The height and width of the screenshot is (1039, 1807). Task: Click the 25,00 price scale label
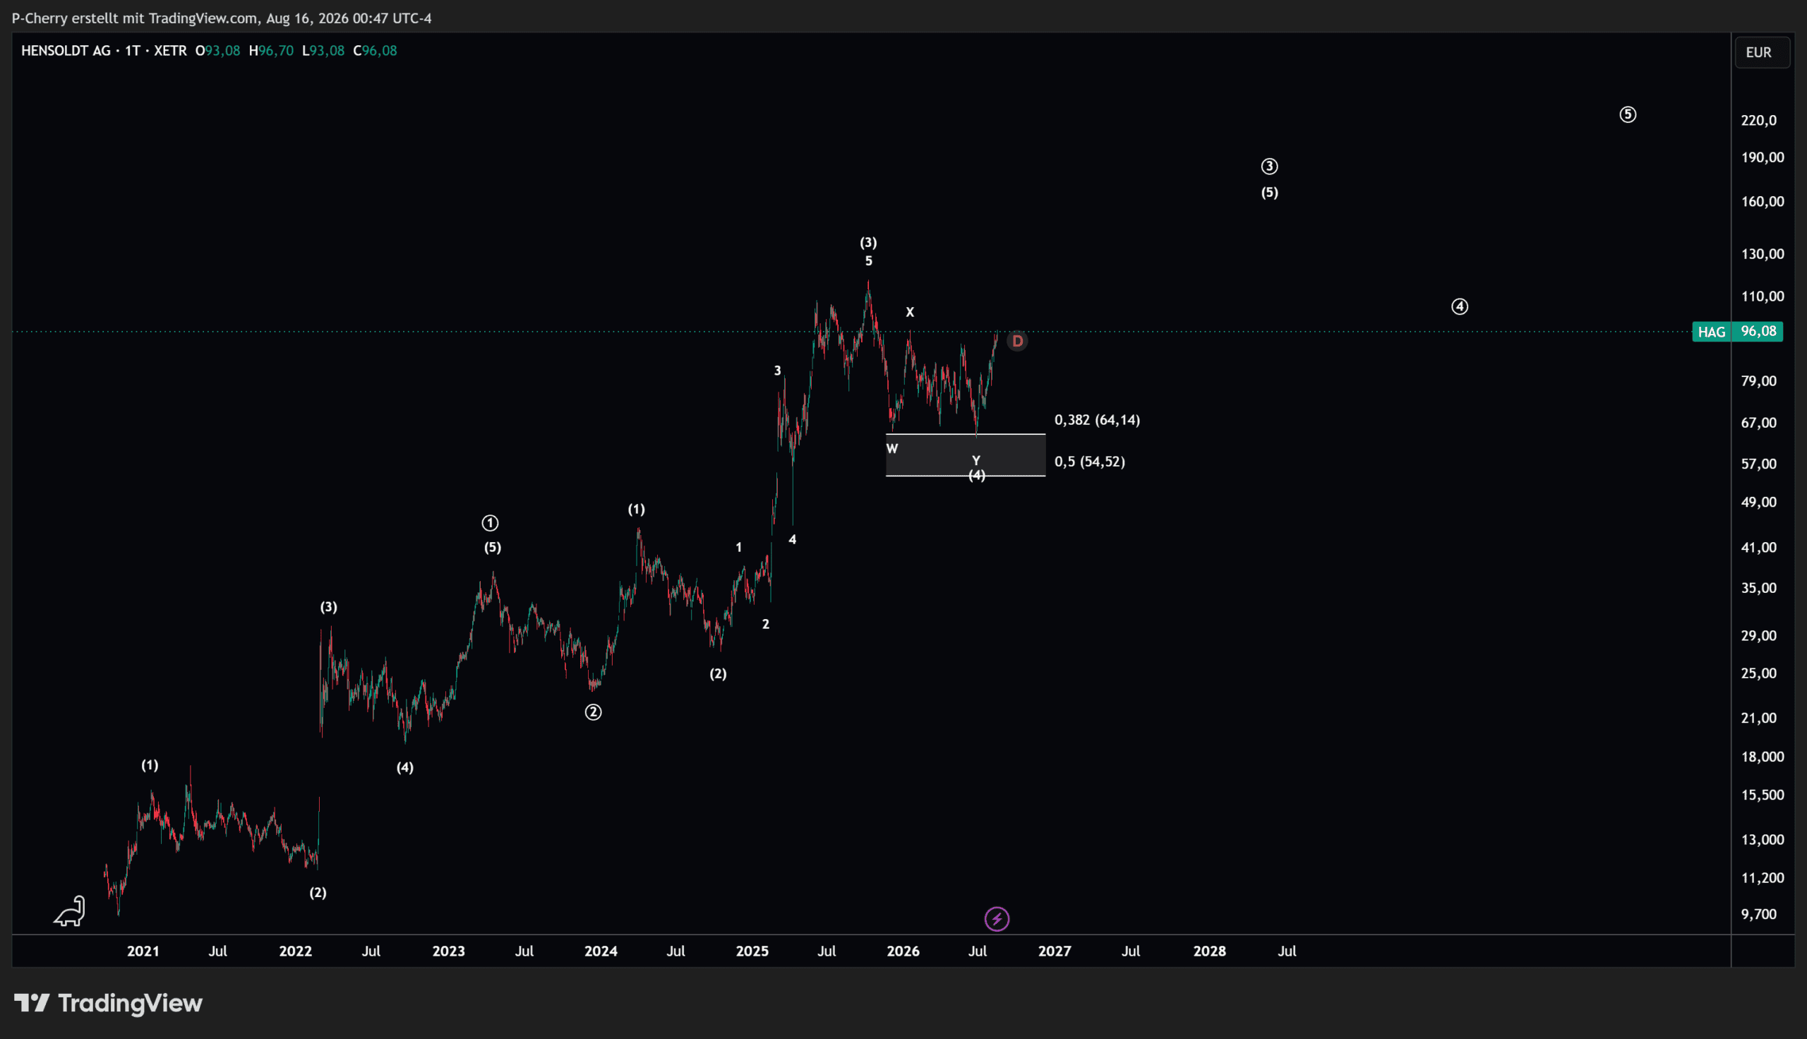[1758, 673]
